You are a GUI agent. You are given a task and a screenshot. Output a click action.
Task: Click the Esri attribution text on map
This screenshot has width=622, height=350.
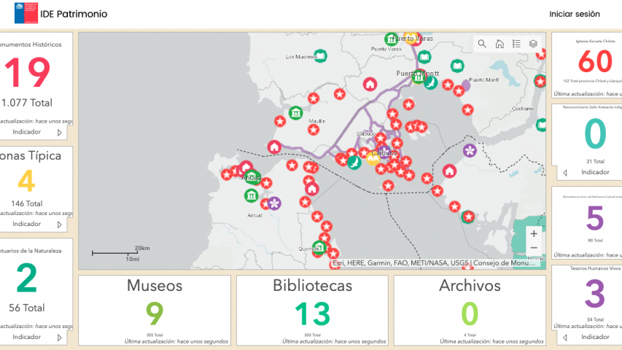point(434,263)
